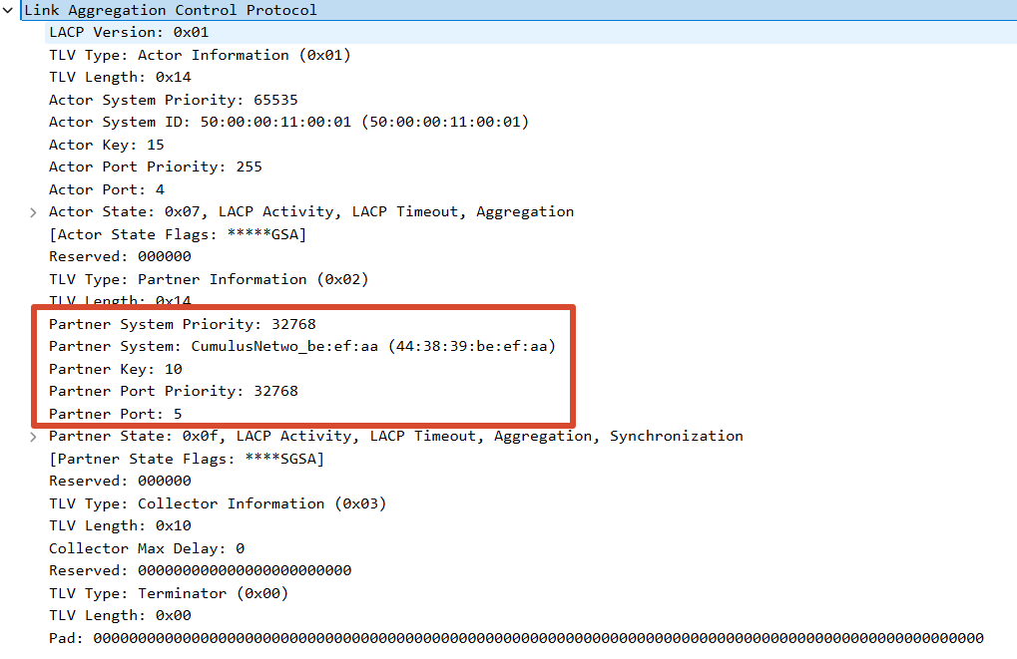Image resolution: width=1017 pixels, height=659 pixels.
Task: Select the Actor Port: 4 row
Action: [x=107, y=189]
